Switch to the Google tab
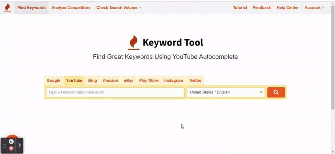This screenshot has width=335, height=154. pyautogui.click(x=54, y=81)
